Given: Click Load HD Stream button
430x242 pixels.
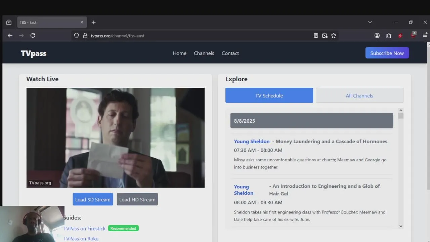Looking at the screenshot, I should [x=137, y=199].
